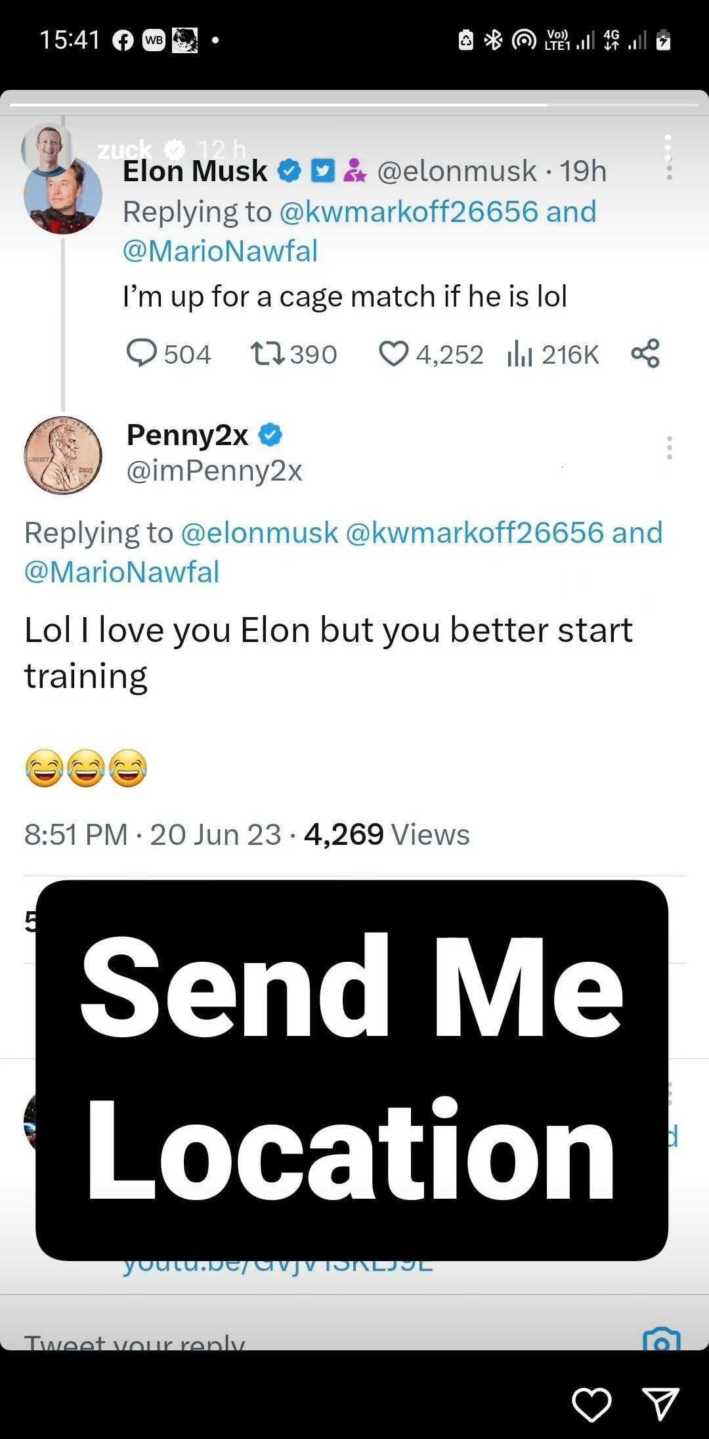Tap camera icon beside reply field

(x=662, y=1339)
